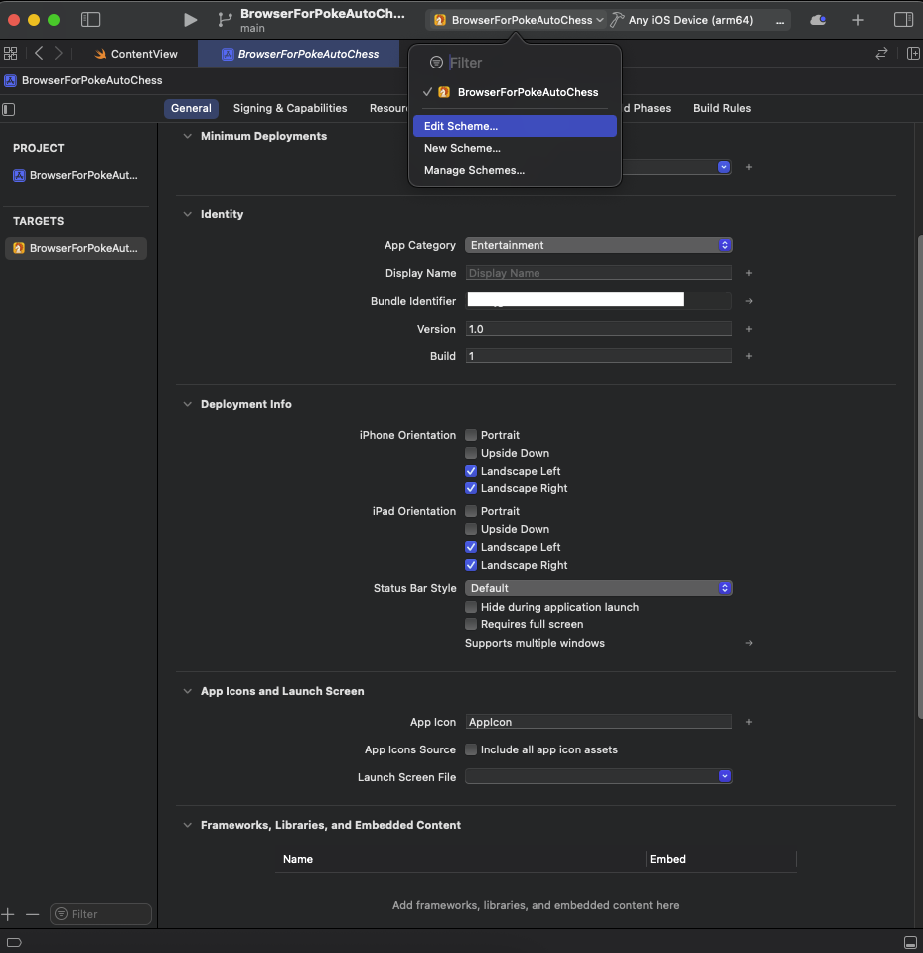Image resolution: width=923 pixels, height=953 pixels.
Task: Open the Status Bar Style dropdown
Action: tap(599, 588)
